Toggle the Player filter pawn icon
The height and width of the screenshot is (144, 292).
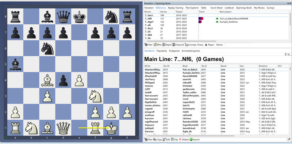click(206, 45)
